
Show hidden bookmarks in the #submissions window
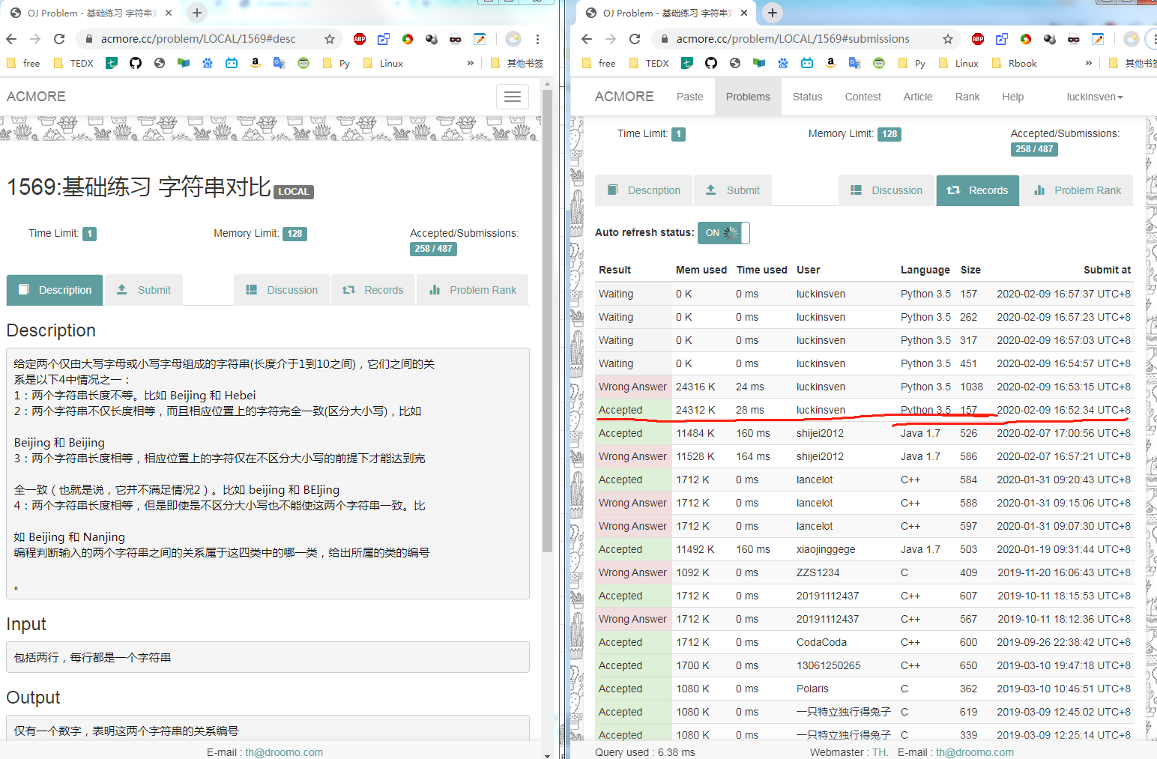(1089, 63)
